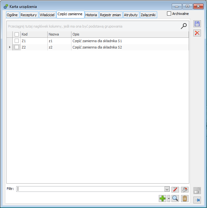
Task: Enable the Archiwalne checkbox
Action: (169, 14)
